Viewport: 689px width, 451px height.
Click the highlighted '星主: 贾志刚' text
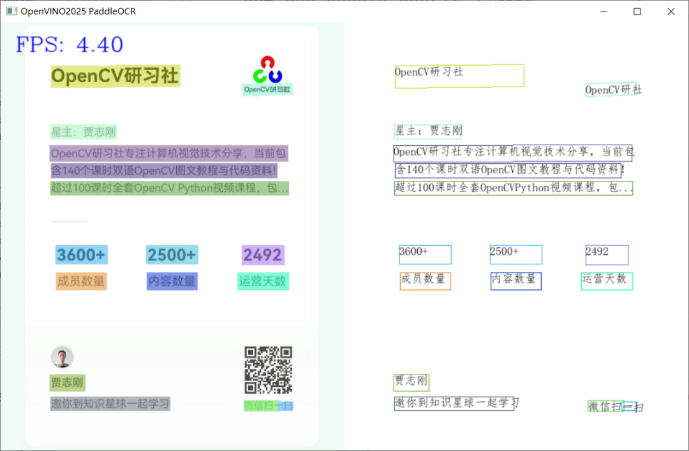point(84,132)
